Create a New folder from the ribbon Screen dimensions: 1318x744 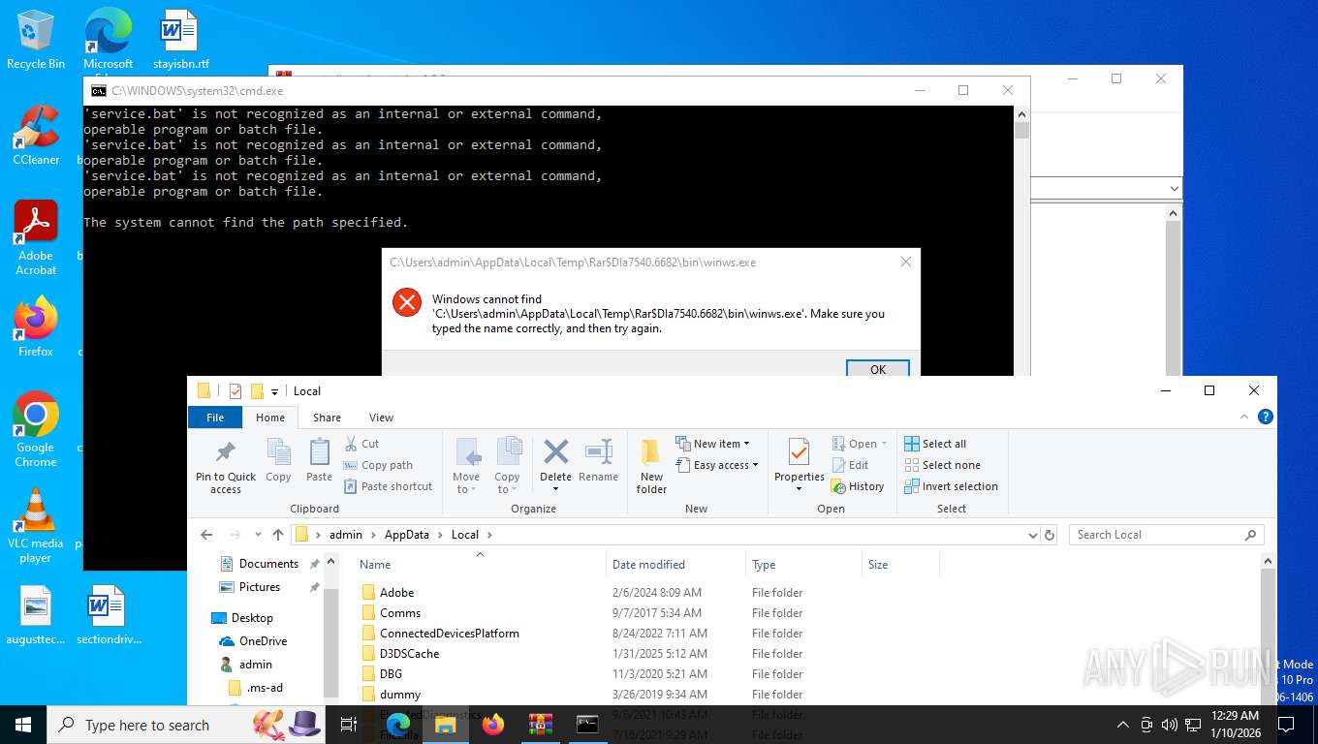651,466
